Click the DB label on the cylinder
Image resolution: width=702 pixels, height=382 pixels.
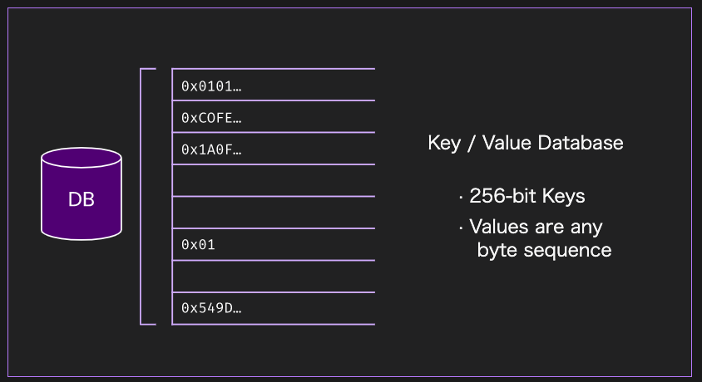pyautogui.click(x=82, y=199)
